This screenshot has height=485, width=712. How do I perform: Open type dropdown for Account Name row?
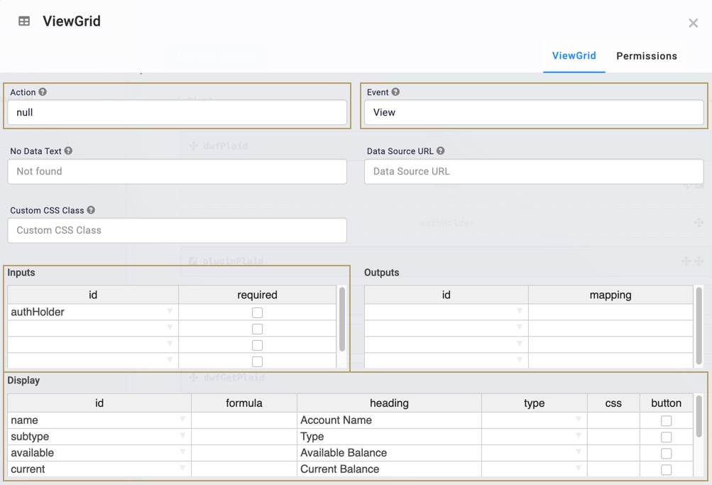(579, 419)
